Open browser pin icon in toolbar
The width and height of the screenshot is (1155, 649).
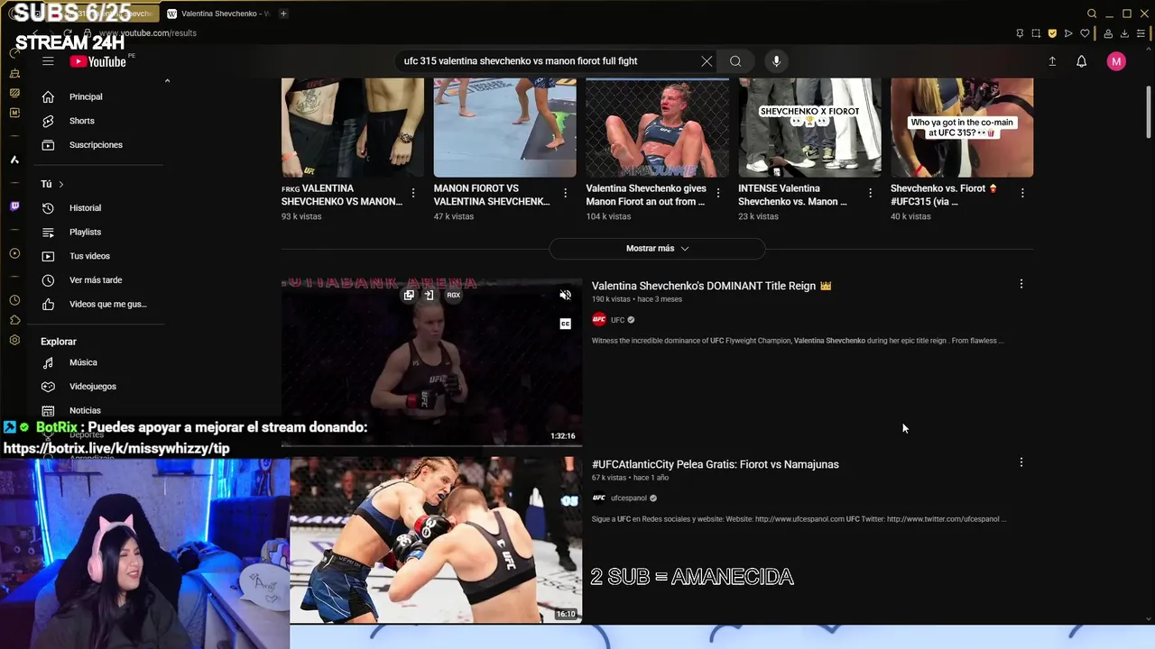point(1020,33)
